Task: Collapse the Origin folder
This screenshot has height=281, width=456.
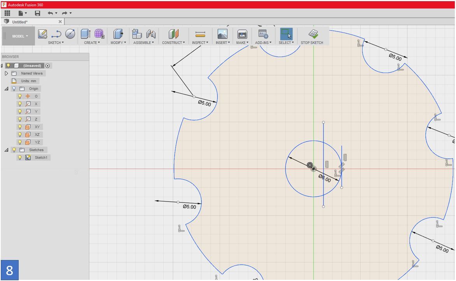Action: (6, 89)
